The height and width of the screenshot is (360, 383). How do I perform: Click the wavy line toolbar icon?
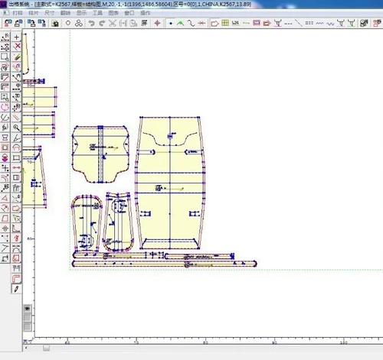(x=330, y=24)
